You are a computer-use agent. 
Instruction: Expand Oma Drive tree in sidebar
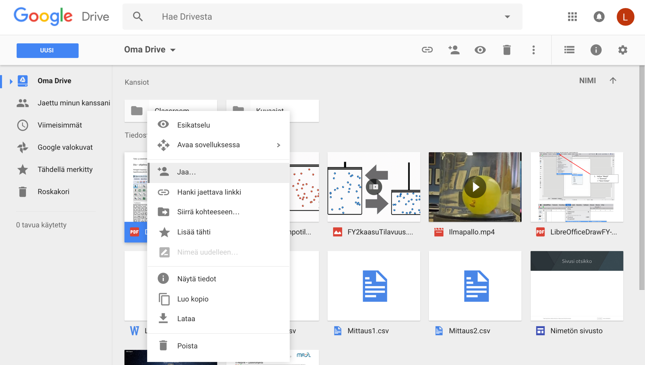[x=11, y=81]
